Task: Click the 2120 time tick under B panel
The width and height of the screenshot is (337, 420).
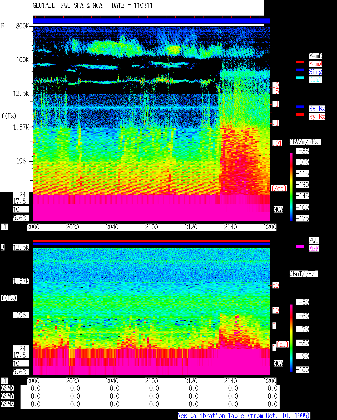Action: coord(191,381)
